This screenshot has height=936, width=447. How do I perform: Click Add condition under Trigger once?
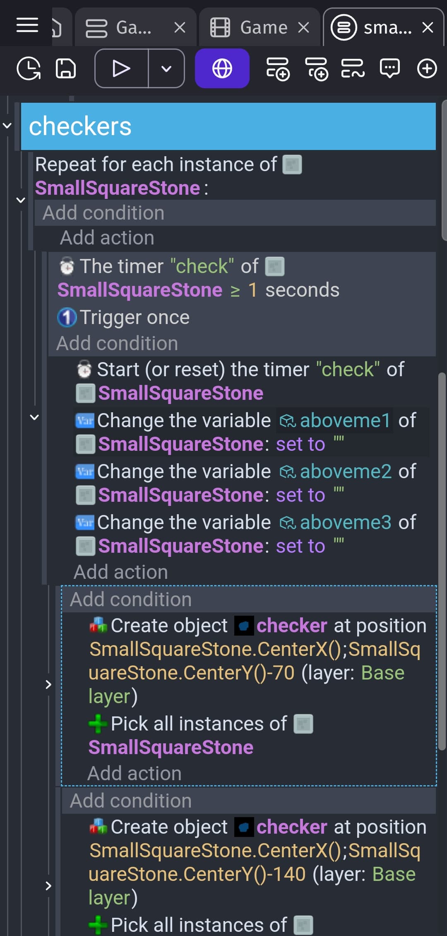pos(117,343)
